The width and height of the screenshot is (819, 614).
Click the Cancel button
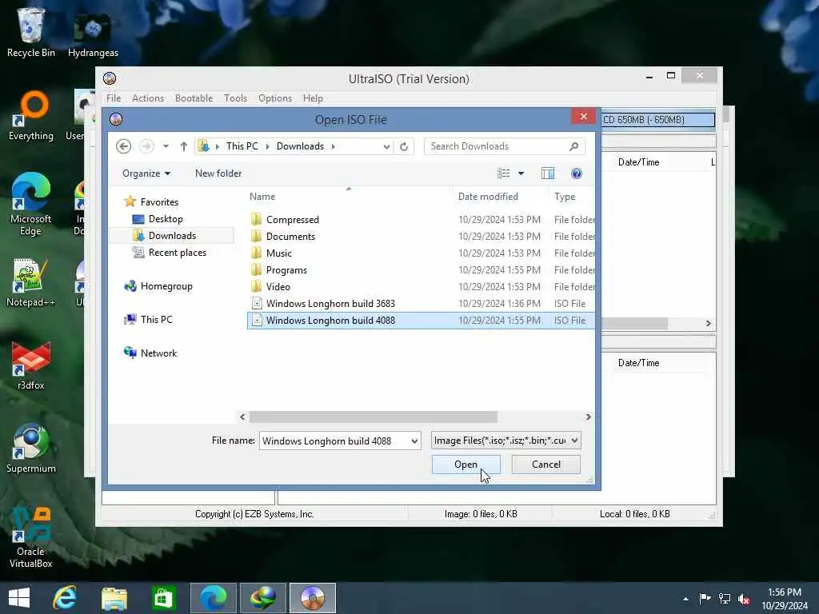pos(545,464)
